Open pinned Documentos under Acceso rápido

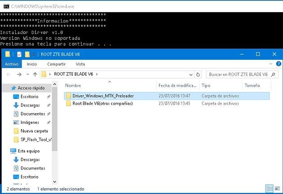coord(33,114)
